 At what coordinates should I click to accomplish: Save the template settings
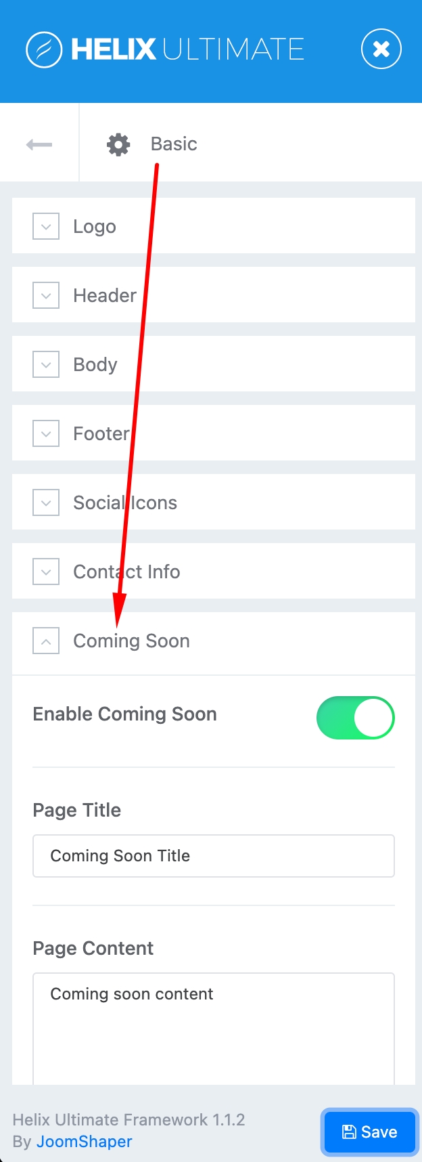click(369, 1132)
